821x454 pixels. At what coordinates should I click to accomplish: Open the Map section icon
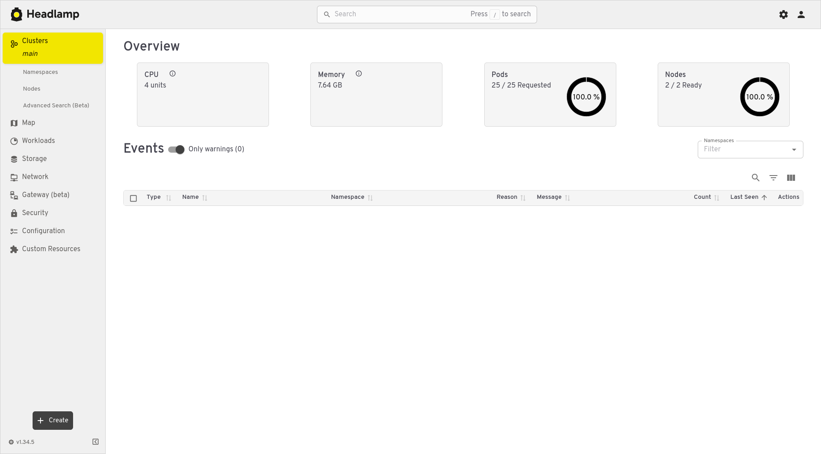tap(14, 123)
